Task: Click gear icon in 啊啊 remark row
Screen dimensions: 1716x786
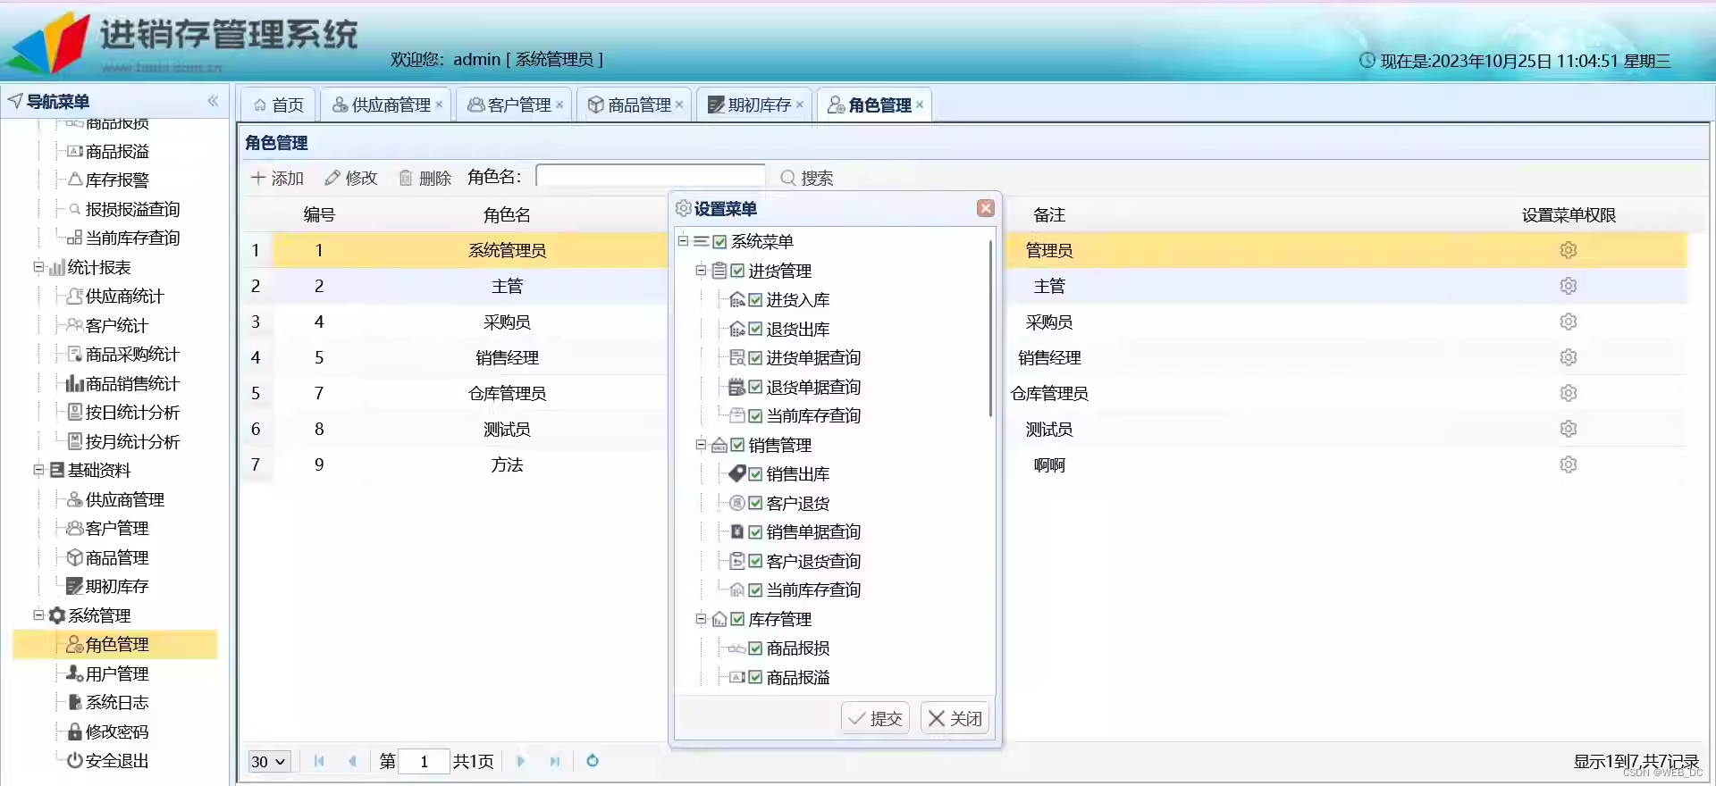Action: [x=1568, y=464]
